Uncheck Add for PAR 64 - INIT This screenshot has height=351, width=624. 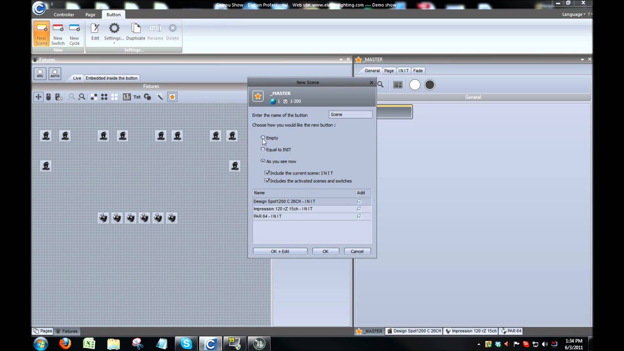tap(359, 216)
